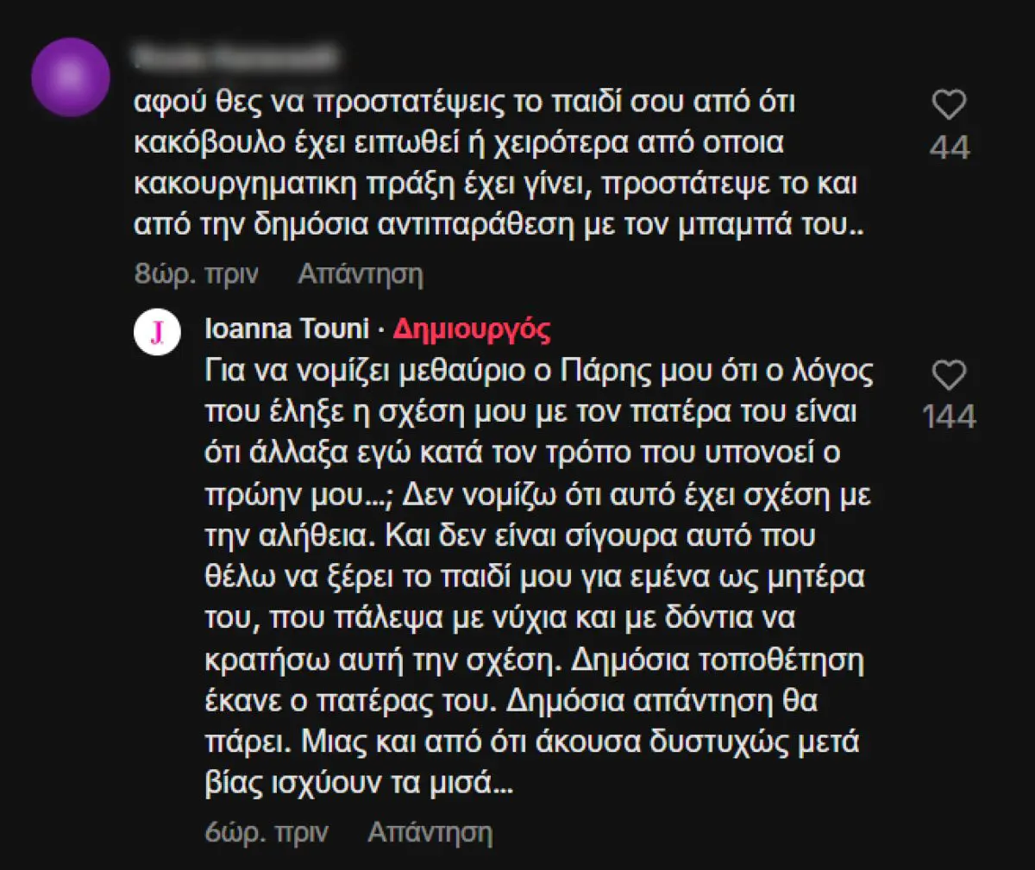
Task: Open the Ioanna Touni username link
Action: pyautogui.click(x=287, y=329)
